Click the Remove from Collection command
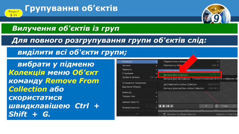Image resolution: width=239 pixels, height=134 pixels. [176, 75]
